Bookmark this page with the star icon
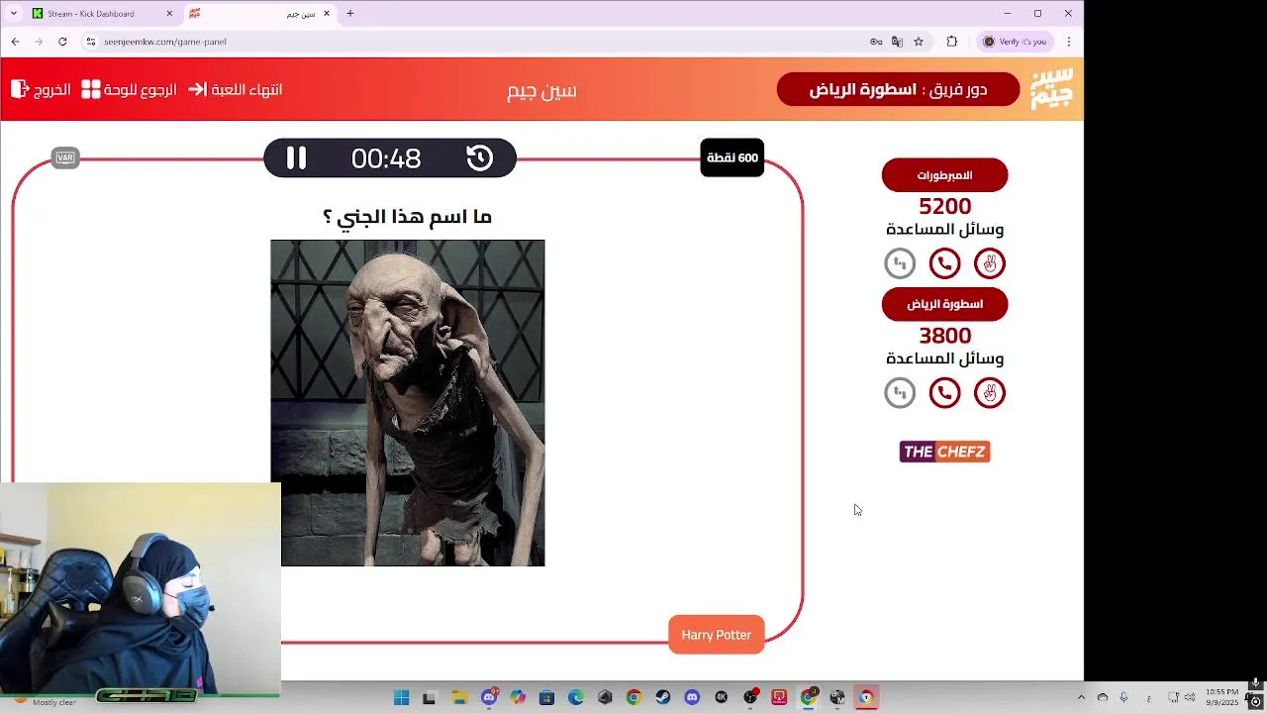1267x713 pixels. pyautogui.click(x=919, y=42)
